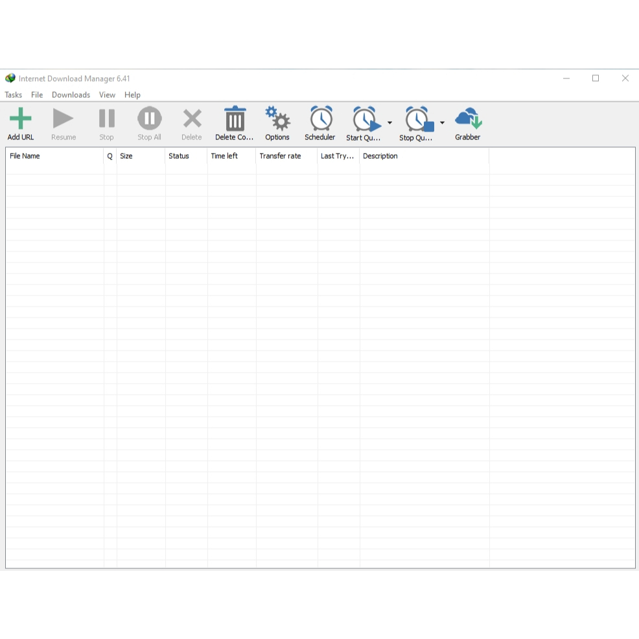
Task: Click the Stop Queue alarm clock icon
Action: pyautogui.click(x=419, y=119)
